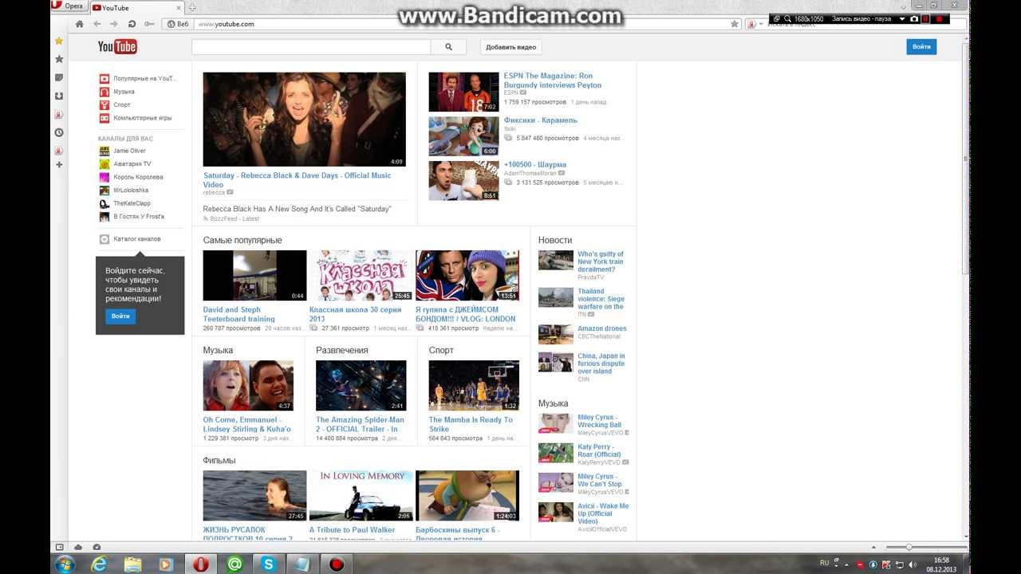This screenshot has width=1021, height=574.
Task: Open Opera sidebar yellow star bookmarks panel
Action: 59,41
